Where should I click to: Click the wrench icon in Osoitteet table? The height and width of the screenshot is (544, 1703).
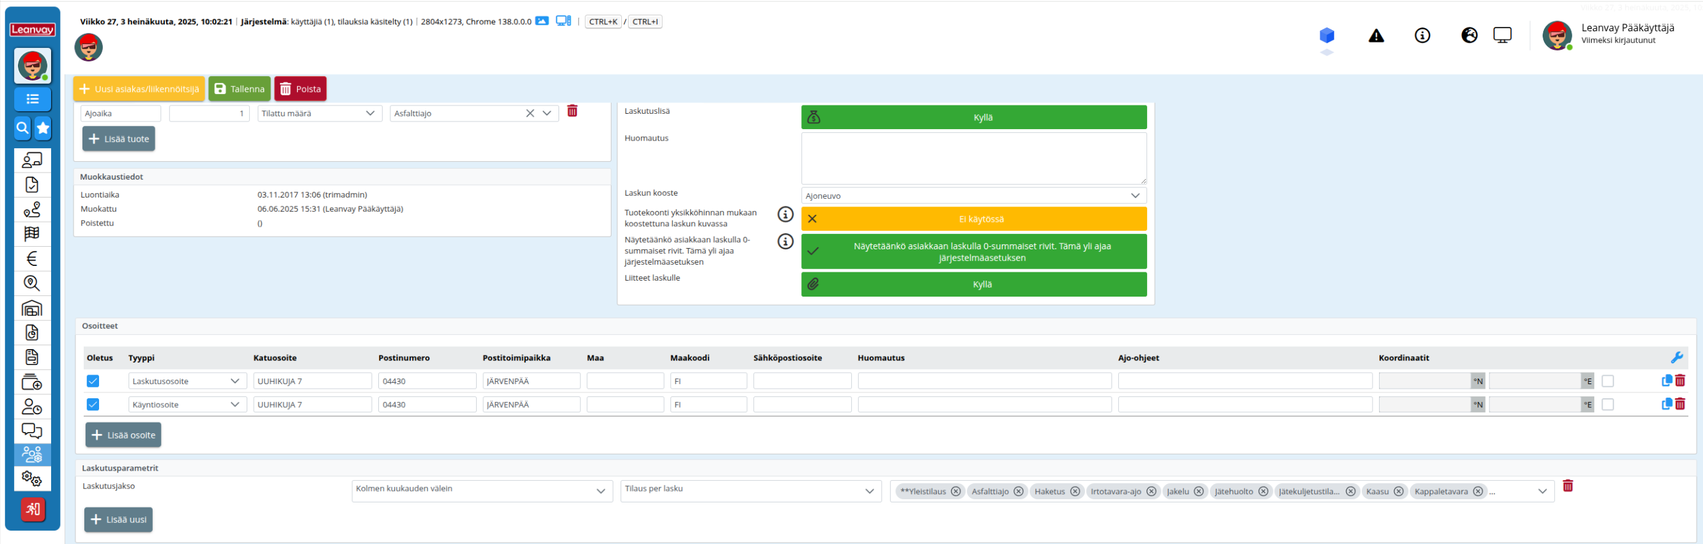(x=1677, y=357)
